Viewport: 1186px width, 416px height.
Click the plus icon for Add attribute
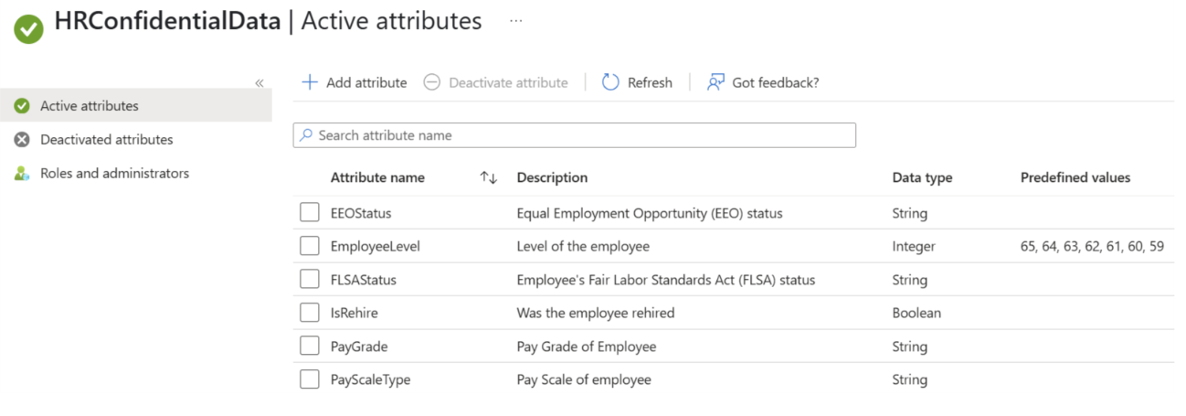click(x=310, y=82)
